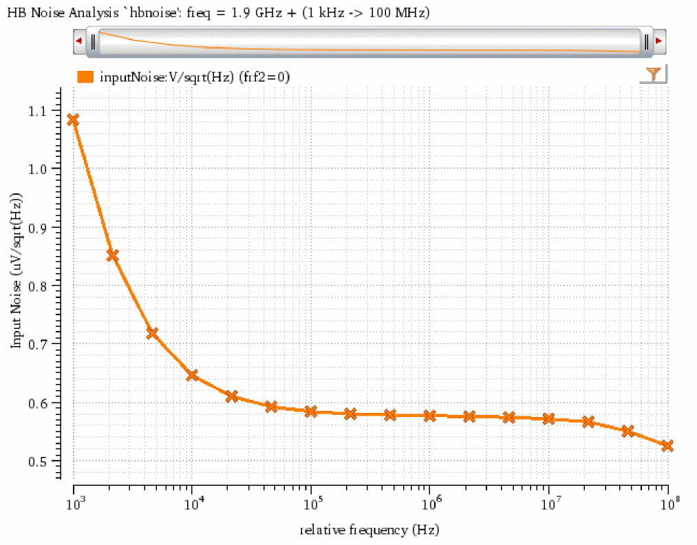This screenshot has height=545, width=697.
Task: Click the data marker at 10^5 Hz
Action: (x=311, y=412)
